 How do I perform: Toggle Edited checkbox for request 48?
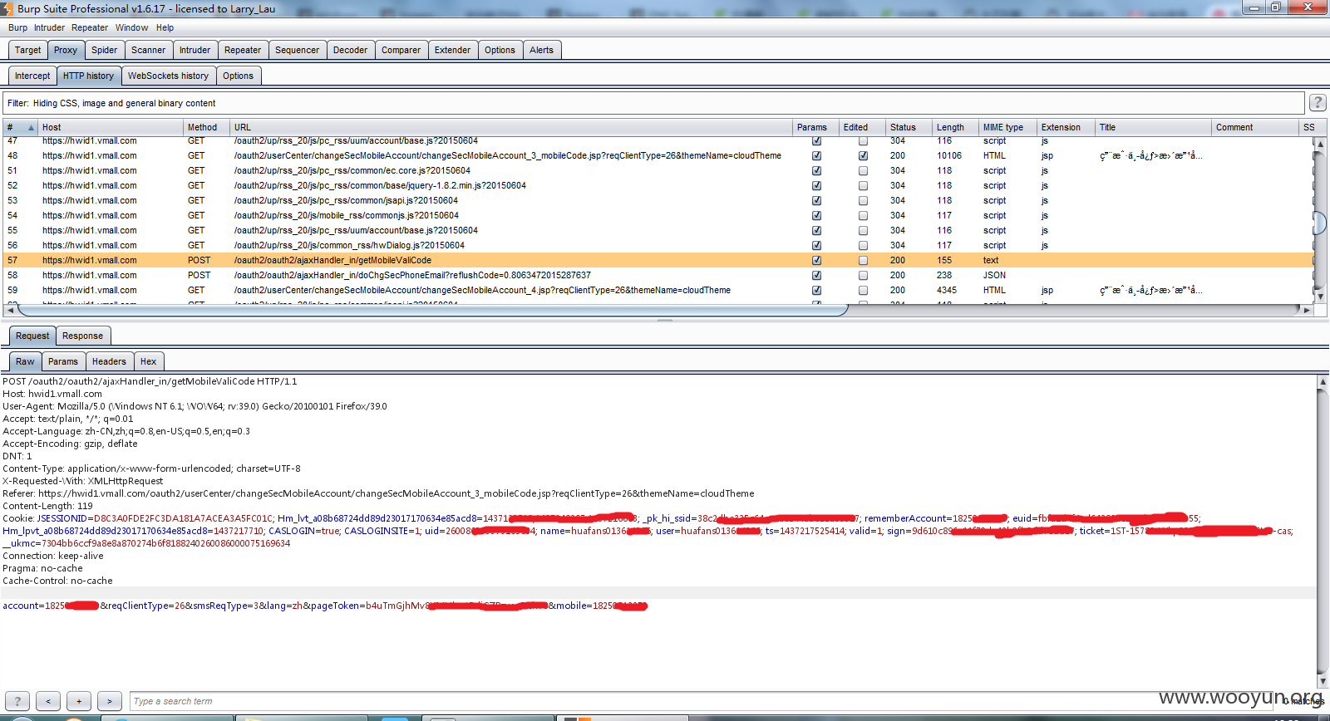863,155
